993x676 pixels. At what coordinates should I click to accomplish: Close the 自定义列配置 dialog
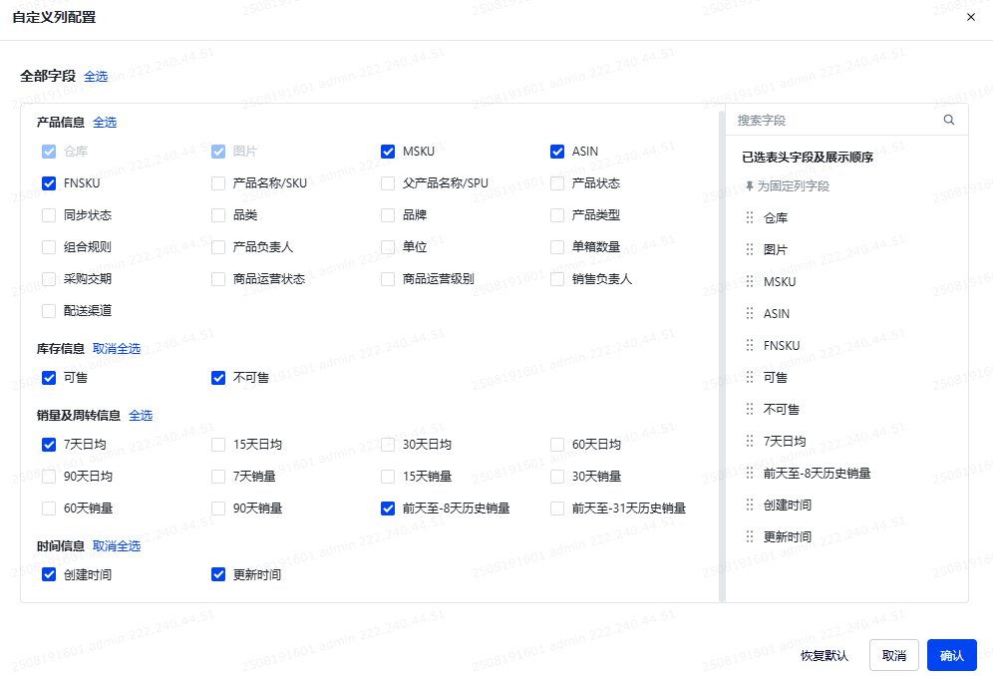(x=971, y=17)
